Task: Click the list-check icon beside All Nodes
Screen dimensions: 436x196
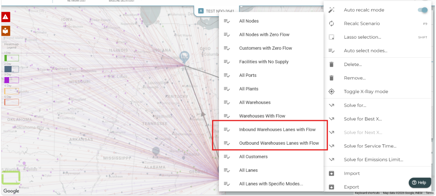Action: (x=227, y=21)
